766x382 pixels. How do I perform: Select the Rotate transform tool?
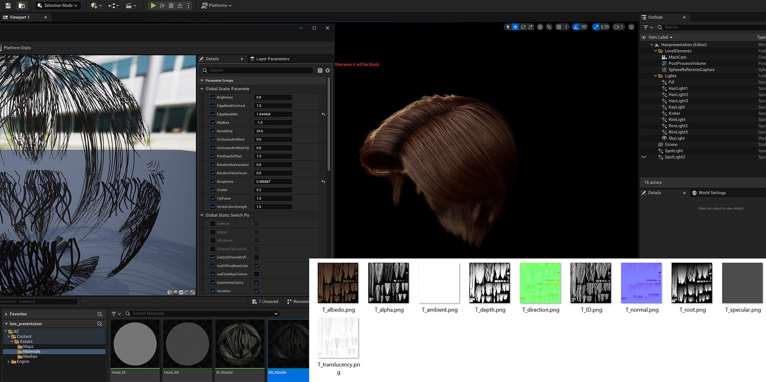pos(523,27)
